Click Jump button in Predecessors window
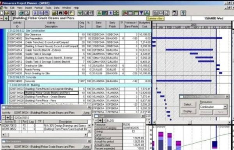The image size is (234, 150). (x=86, y=113)
